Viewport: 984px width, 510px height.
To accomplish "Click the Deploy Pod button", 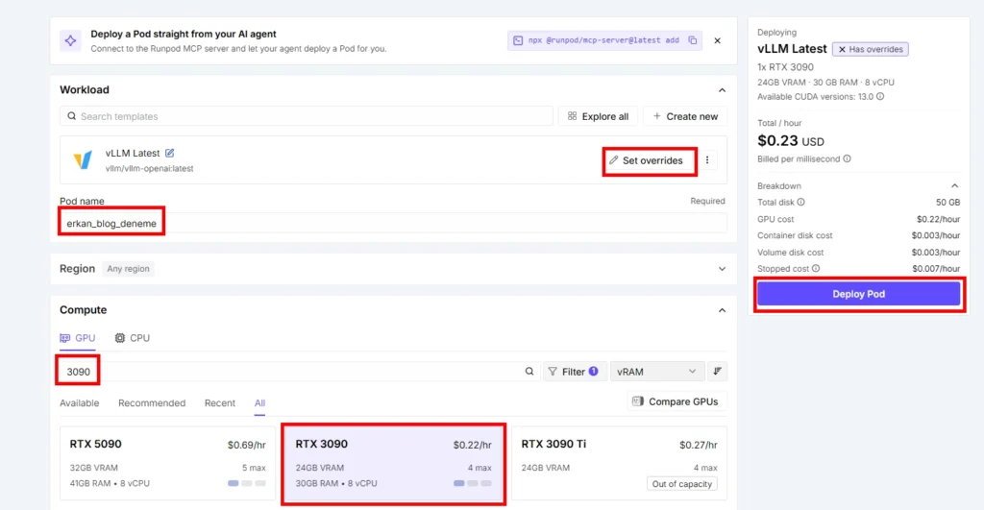I will click(858, 294).
